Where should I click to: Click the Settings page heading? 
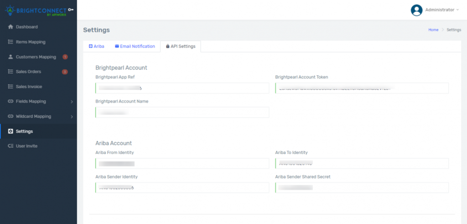pyautogui.click(x=97, y=30)
